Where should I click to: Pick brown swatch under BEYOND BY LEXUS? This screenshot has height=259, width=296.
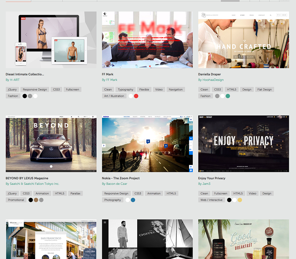pyautogui.click(x=36, y=200)
